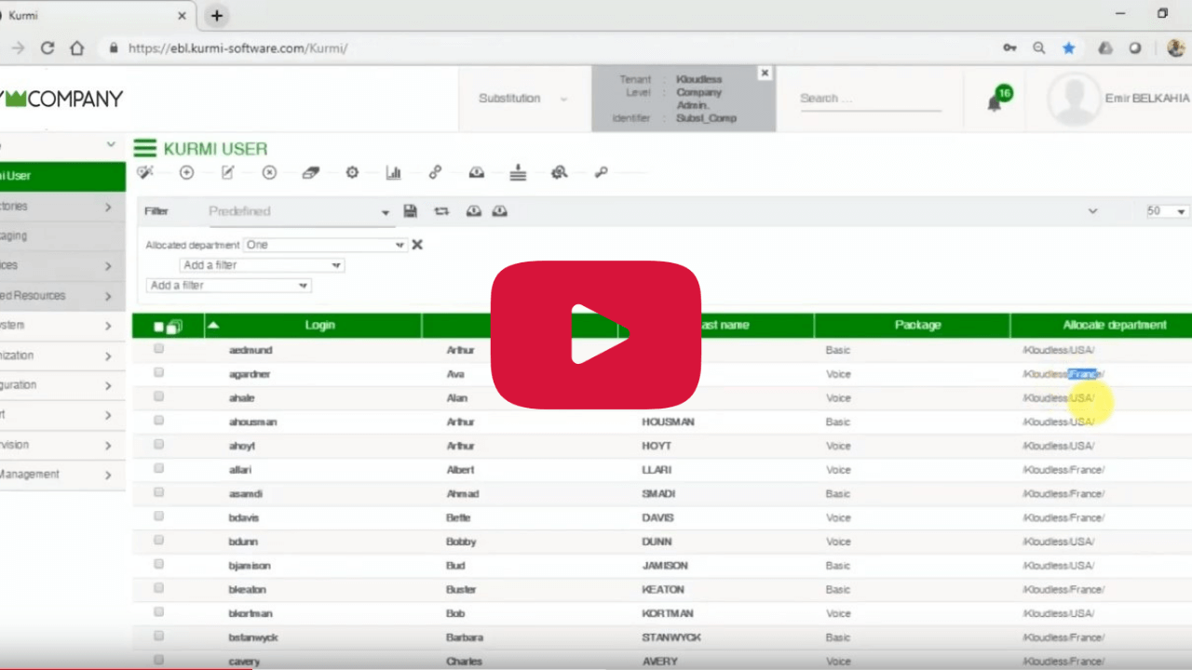The width and height of the screenshot is (1192, 670).
Task: Click the eraser toolbar icon
Action: pos(311,172)
